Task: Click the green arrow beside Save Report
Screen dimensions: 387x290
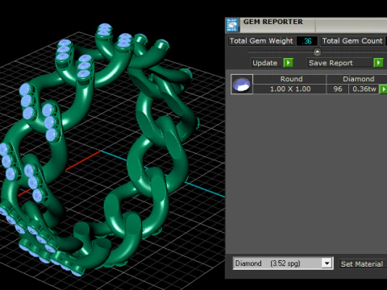Action: coord(378,63)
